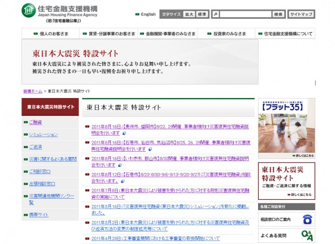Follow the 機構ホーム breadcrumb link
Viewport: 335px width, 244px height.
click(x=32, y=91)
